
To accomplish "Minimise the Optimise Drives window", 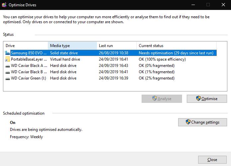I will tap(193, 5).
